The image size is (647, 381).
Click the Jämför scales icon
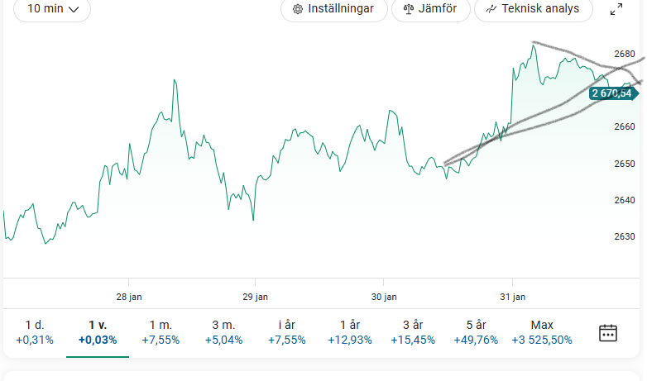point(408,9)
